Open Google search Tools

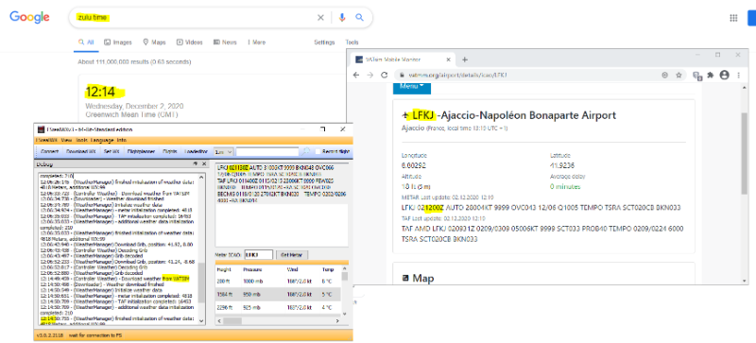click(352, 43)
